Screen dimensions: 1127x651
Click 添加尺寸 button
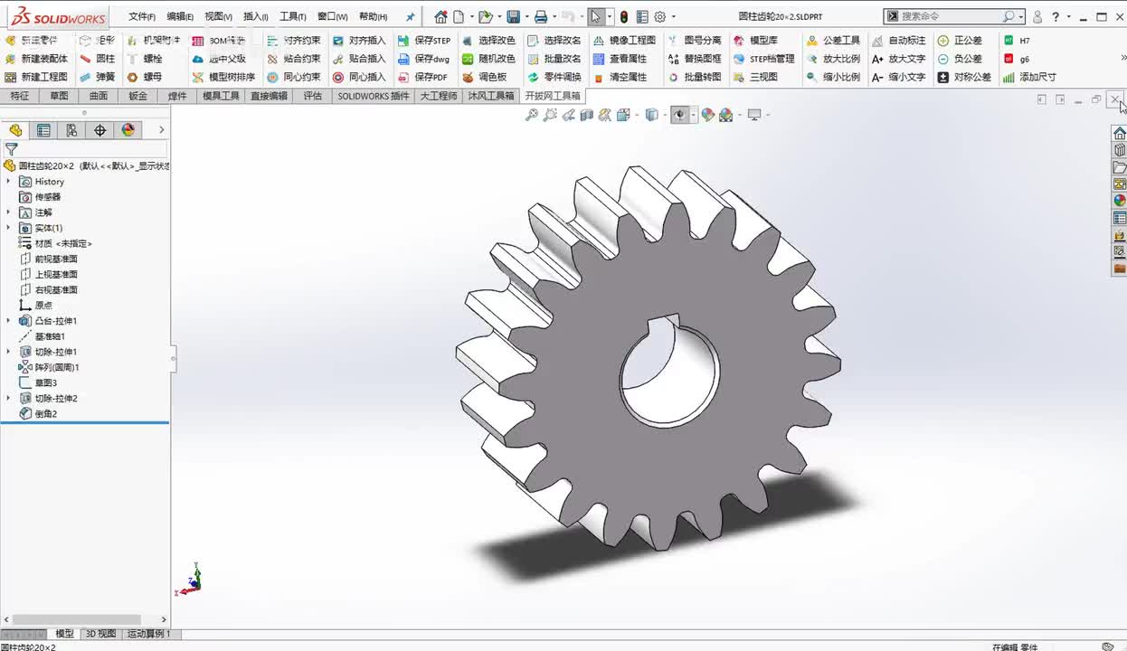coord(1029,77)
